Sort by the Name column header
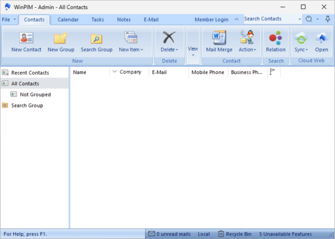Screen dimensions: 335x239 (90, 72)
